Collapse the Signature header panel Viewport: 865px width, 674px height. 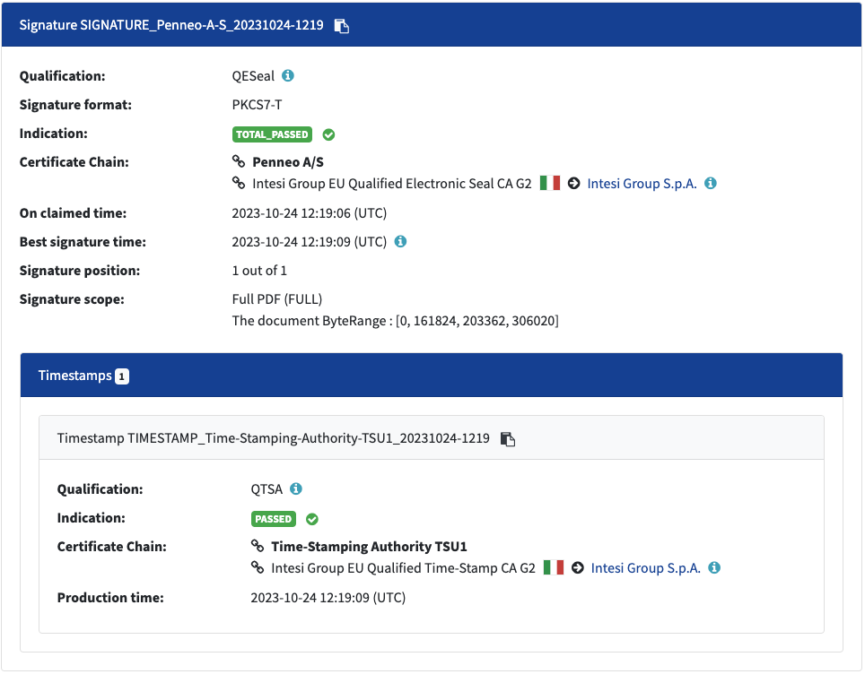[432, 25]
